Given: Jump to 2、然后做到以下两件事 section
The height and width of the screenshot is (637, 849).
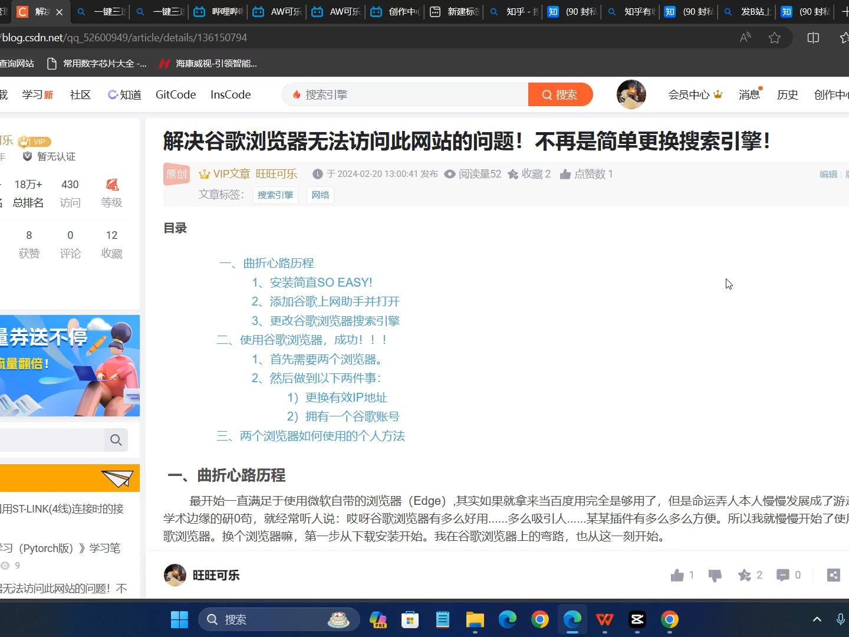Looking at the screenshot, I should click(317, 378).
